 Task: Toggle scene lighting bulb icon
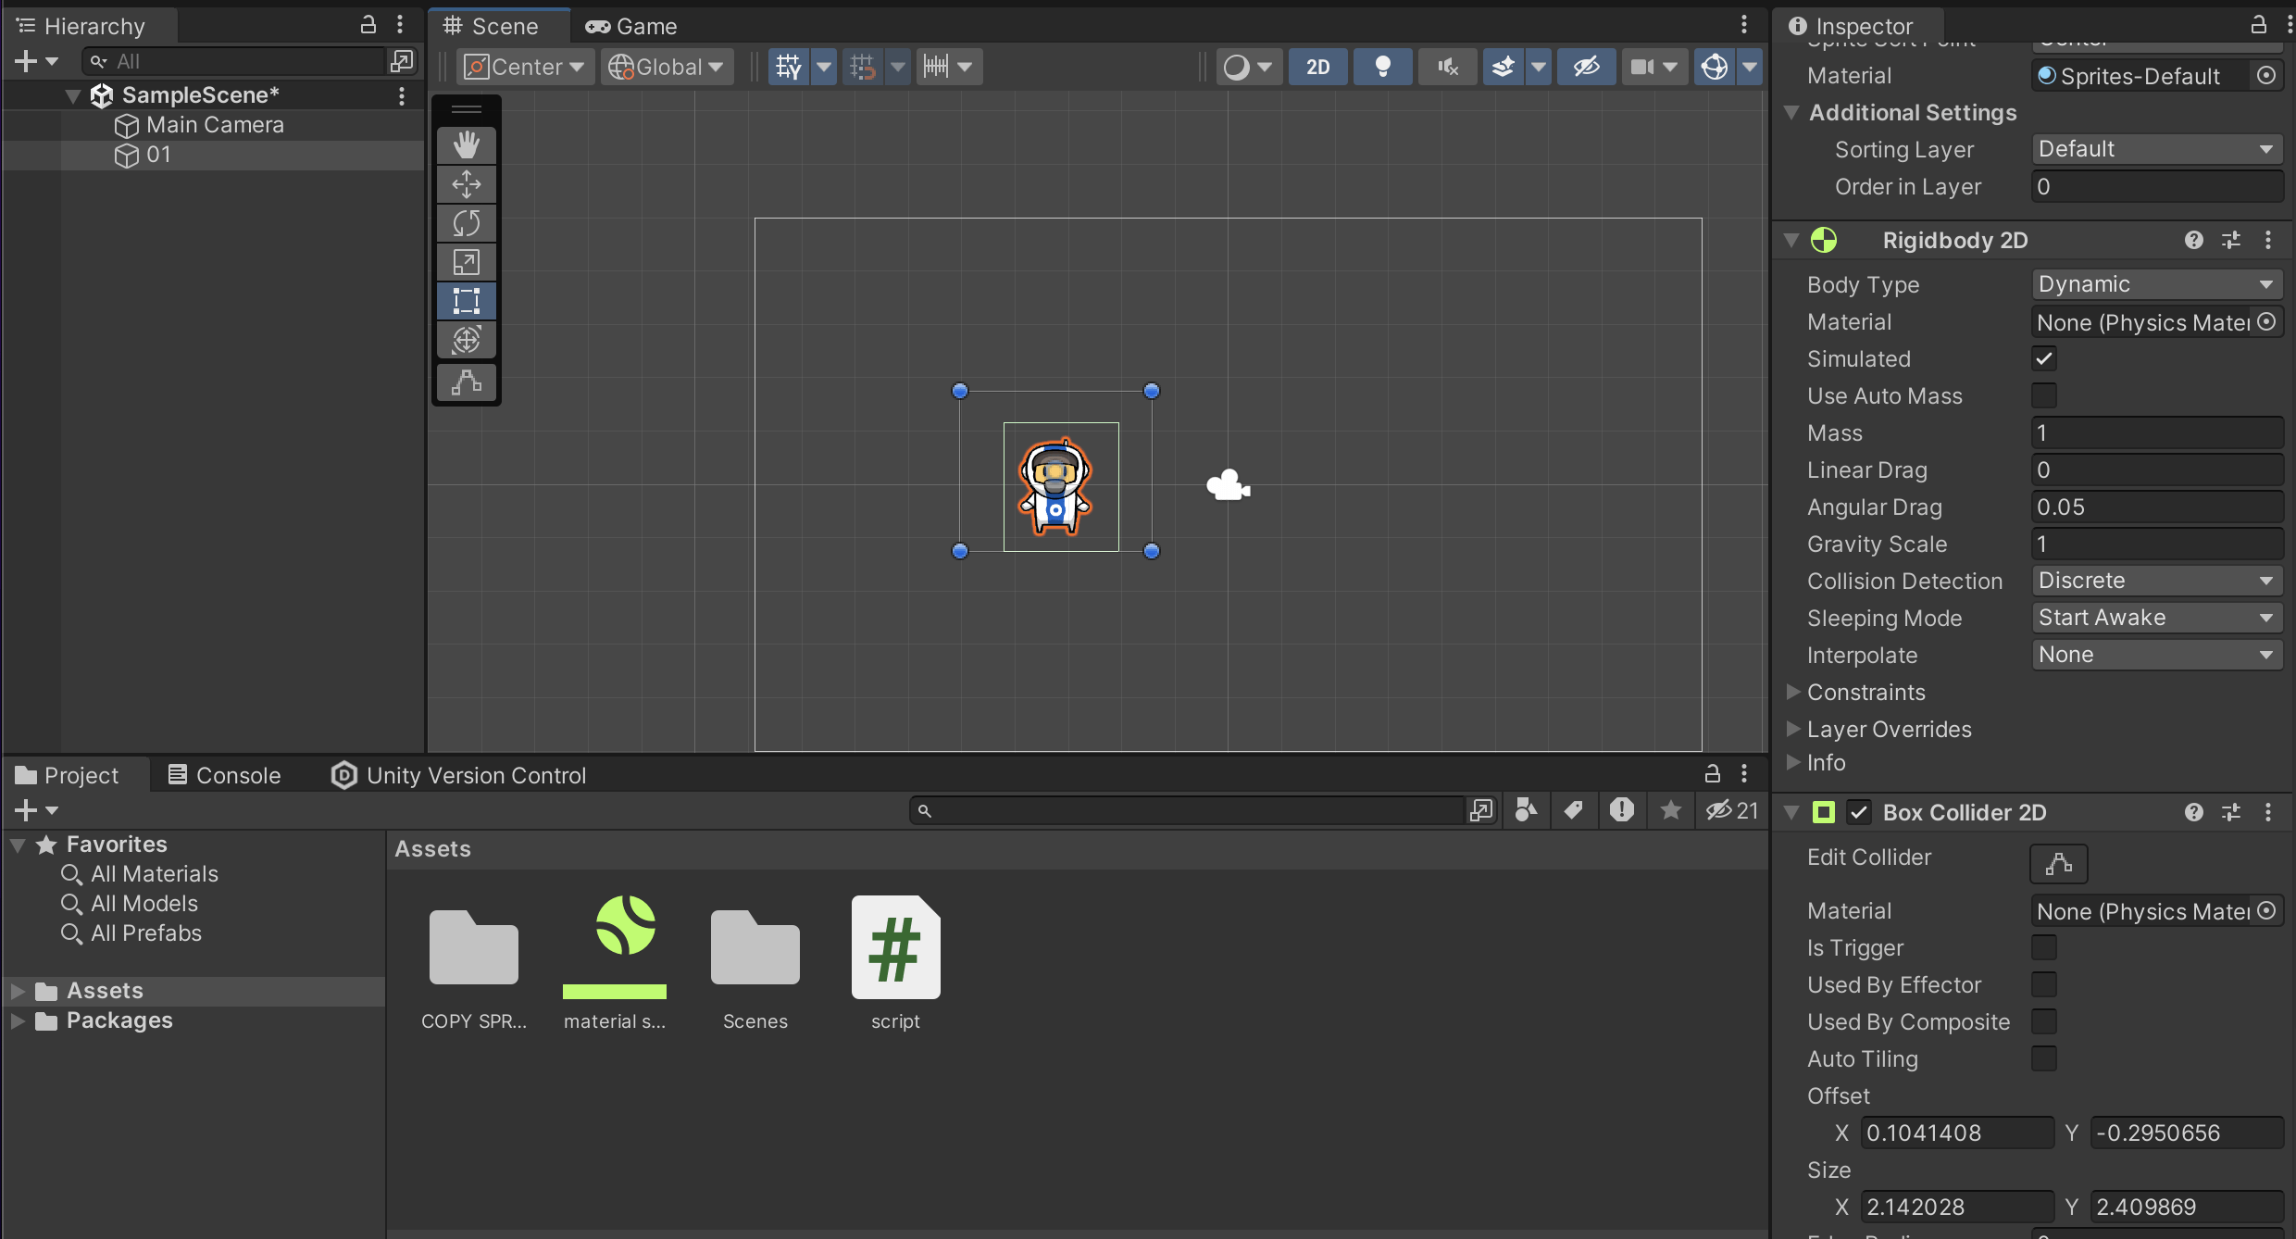coord(1382,67)
